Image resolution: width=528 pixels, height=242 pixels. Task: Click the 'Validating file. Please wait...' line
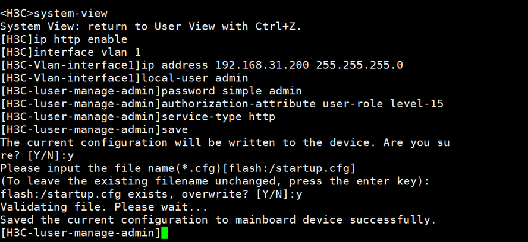tap(103, 206)
